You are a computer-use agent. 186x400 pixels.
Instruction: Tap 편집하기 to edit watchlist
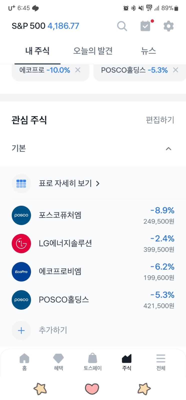pyautogui.click(x=160, y=120)
